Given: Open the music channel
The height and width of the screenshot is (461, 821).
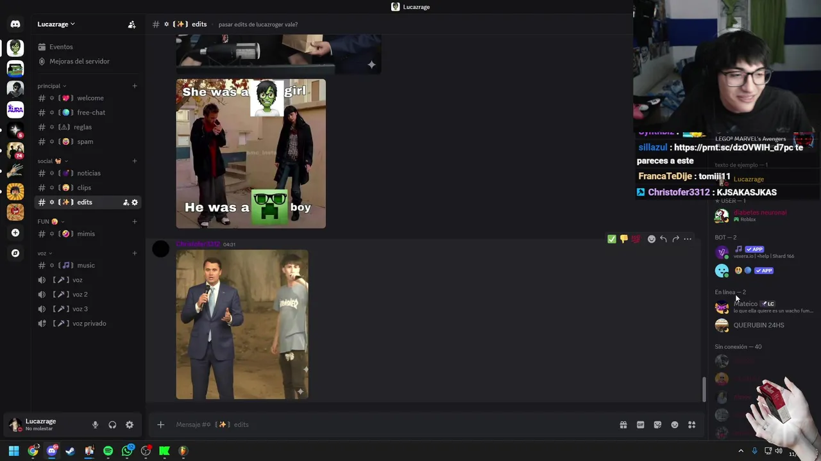Looking at the screenshot, I should pos(87,265).
